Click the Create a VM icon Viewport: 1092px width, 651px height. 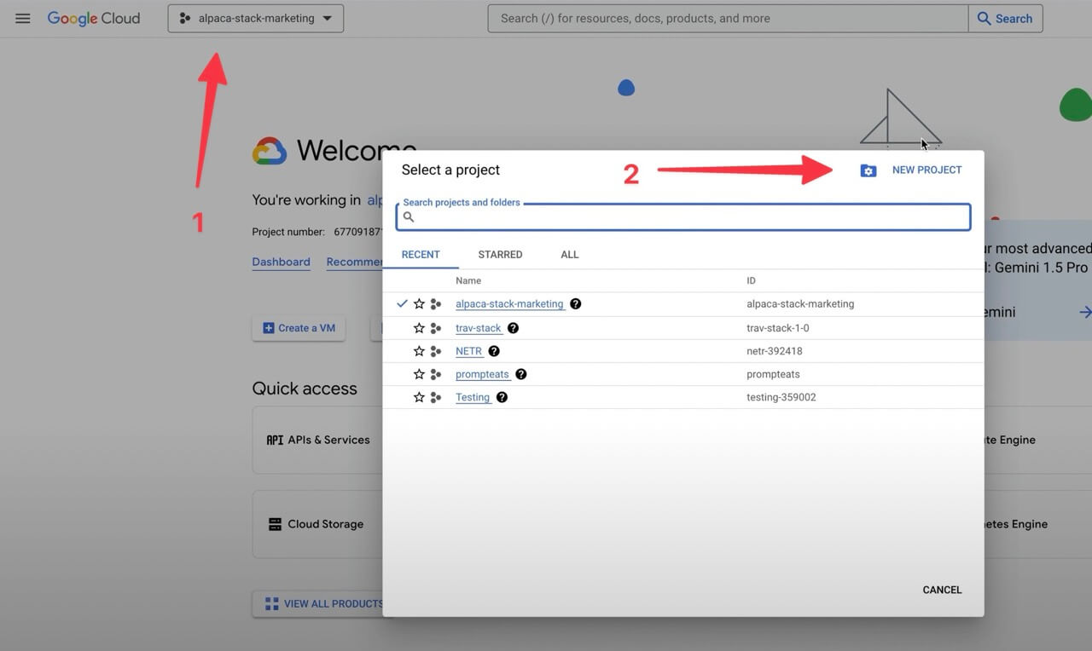click(268, 327)
